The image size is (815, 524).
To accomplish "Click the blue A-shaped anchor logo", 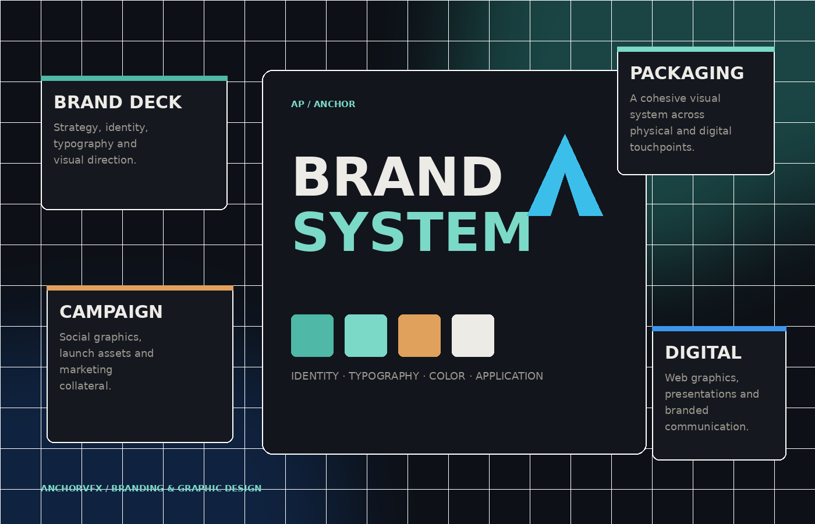I will pyautogui.click(x=565, y=176).
